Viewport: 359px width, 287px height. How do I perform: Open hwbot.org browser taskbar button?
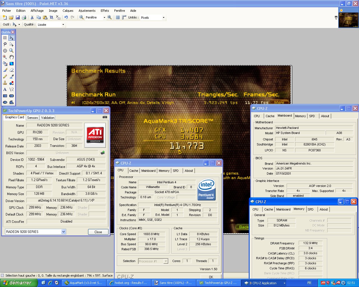(x=129, y=283)
